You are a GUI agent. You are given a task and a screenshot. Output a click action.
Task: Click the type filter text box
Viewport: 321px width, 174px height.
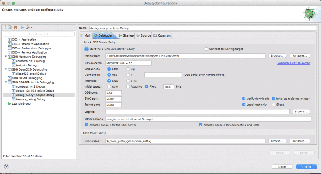[x=39, y=34]
